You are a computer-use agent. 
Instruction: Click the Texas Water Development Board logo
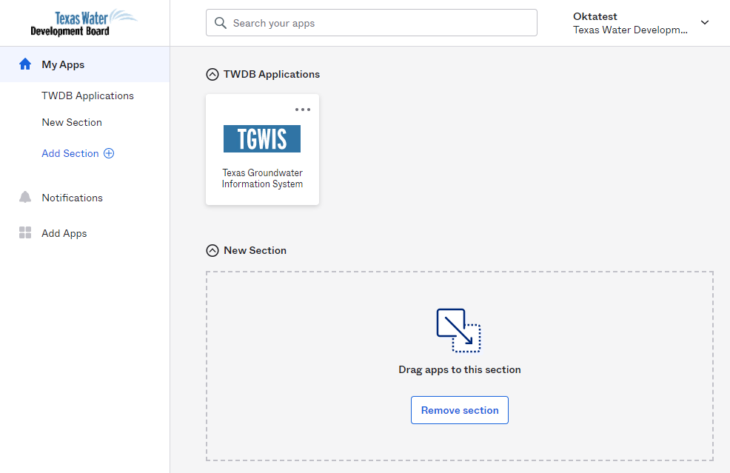click(84, 23)
